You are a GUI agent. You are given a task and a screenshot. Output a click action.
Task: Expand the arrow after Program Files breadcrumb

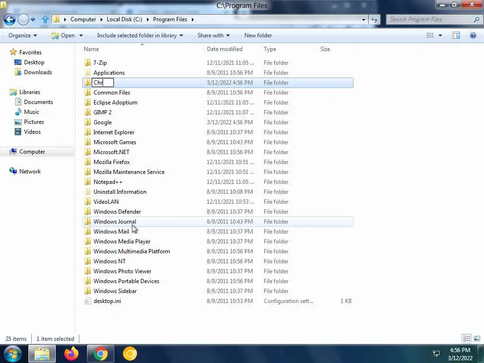193,19
